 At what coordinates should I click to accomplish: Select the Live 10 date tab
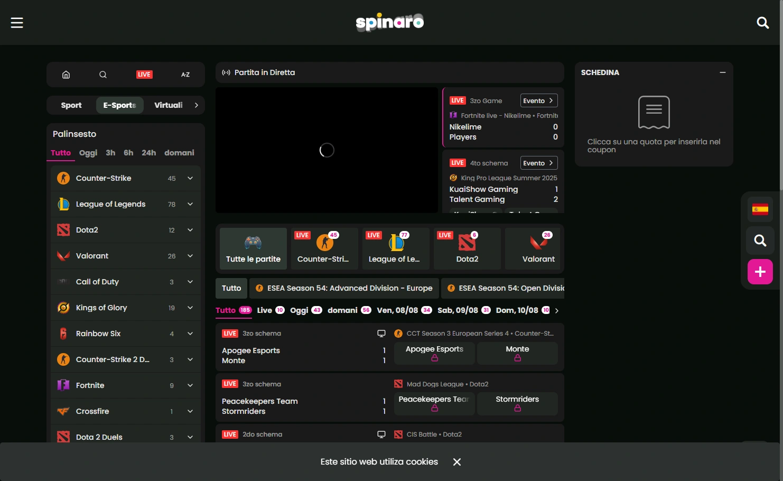coord(271,310)
